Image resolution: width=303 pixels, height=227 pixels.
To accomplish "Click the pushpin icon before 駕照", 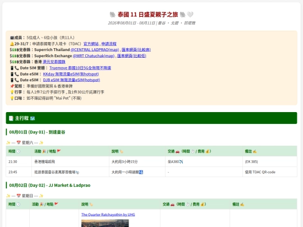I will (x=12, y=86).
